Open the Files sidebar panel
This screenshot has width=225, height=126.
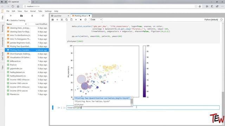pyautogui.click(x=2, y=17)
